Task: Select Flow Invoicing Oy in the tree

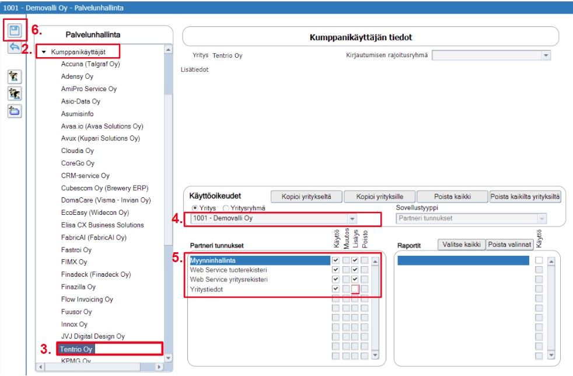Action: coord(87,299)
